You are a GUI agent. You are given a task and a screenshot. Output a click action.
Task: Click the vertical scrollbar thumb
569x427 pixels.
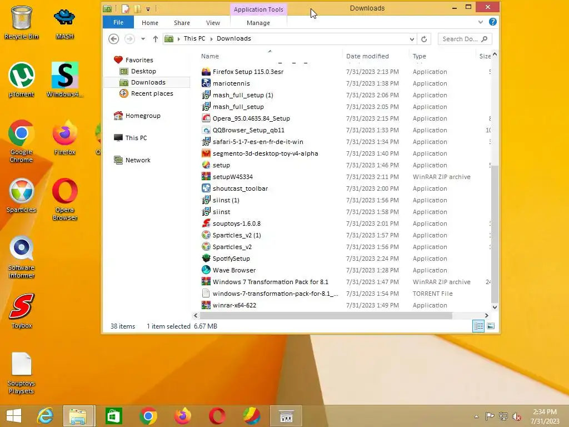(494, 234)
